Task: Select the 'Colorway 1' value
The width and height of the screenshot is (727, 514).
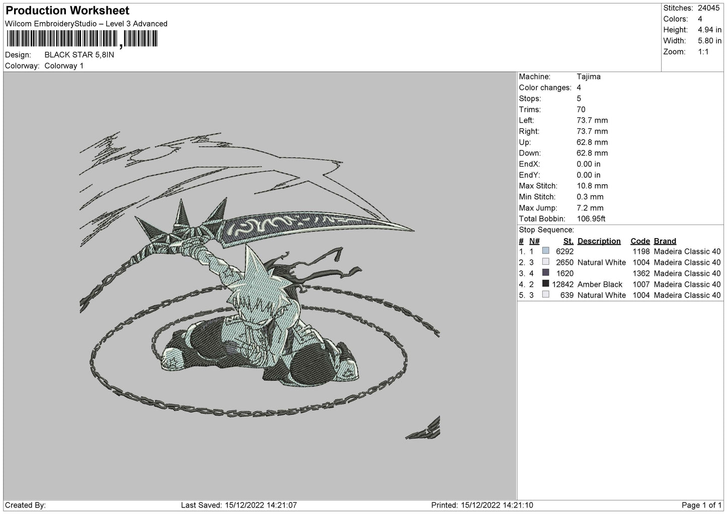Action: [64, 66]
